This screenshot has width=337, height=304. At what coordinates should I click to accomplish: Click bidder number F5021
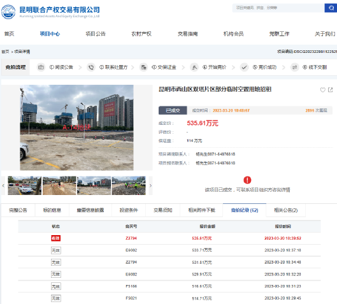click(x=131, y=298)
